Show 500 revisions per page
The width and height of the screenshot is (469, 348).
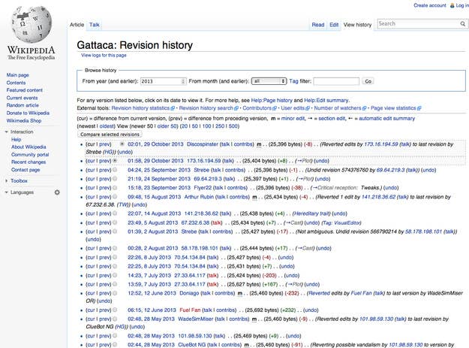233,126
